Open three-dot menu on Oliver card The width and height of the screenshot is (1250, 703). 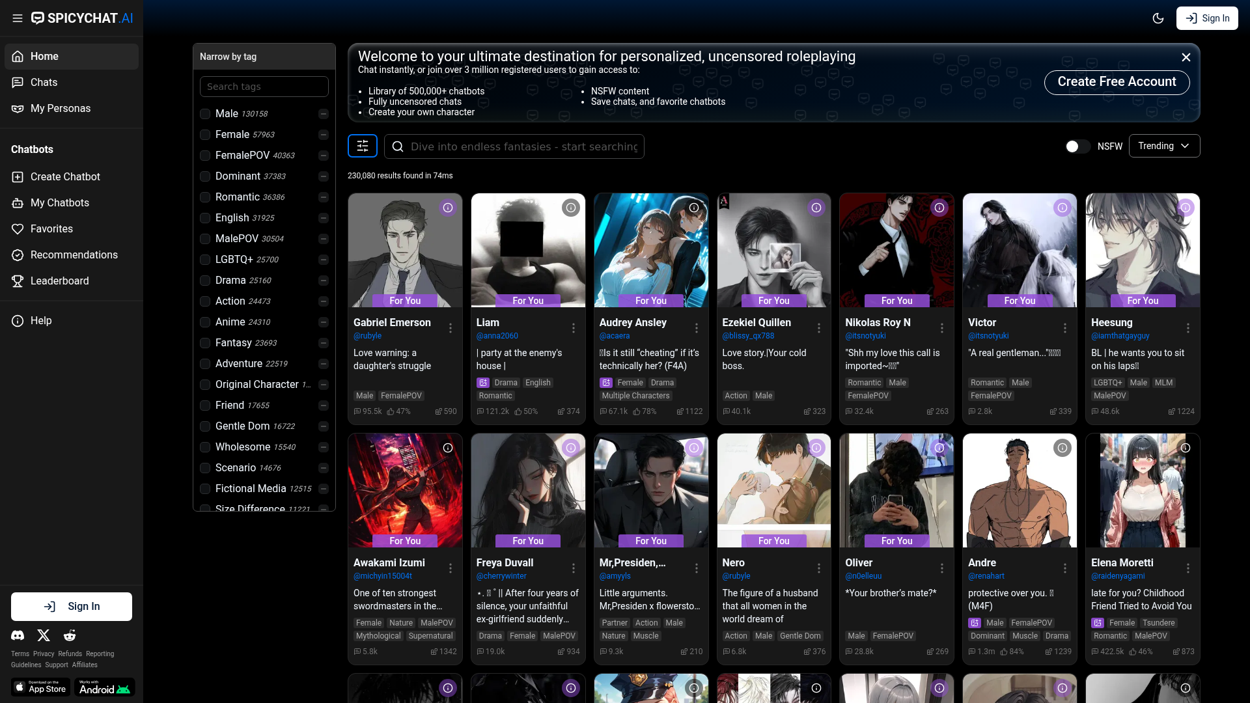[942, 568]
